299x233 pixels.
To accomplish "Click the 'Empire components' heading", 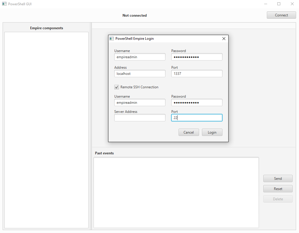I will click(x=46, y=28).
